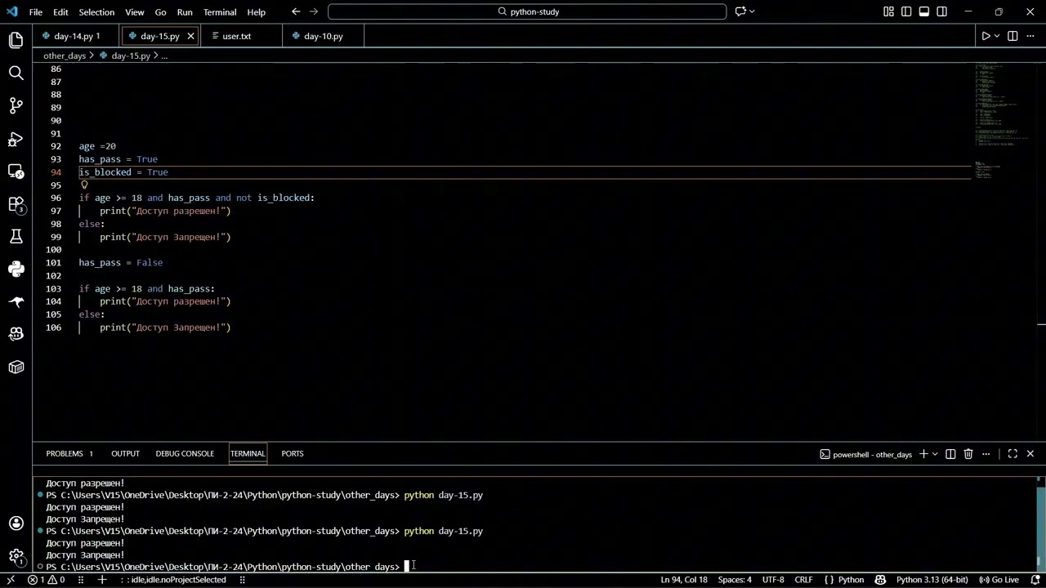Open terminal panel More Actions ellipsis
1046x588 pixels.
coord(986,454)
